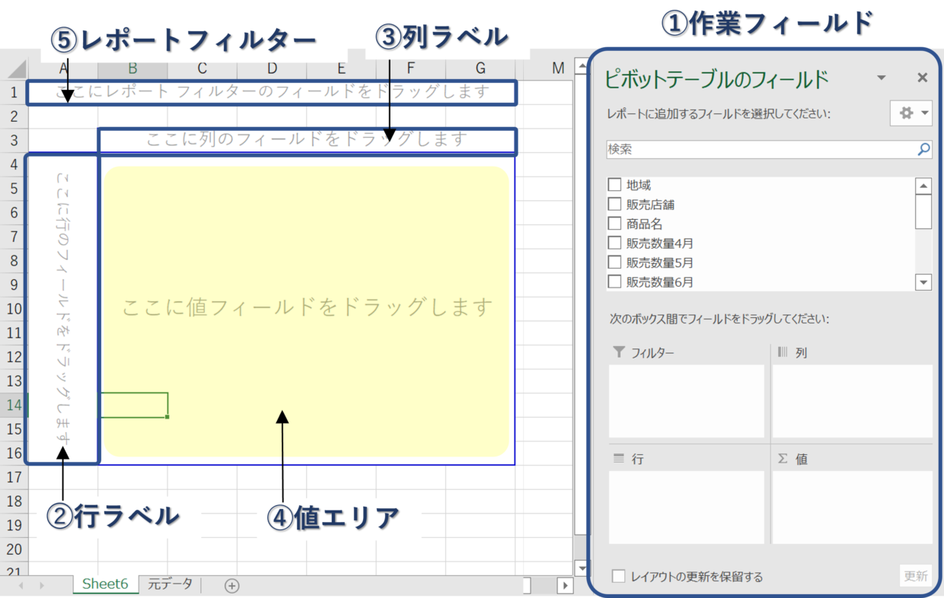Check the 販売店舗 field checkbox

click(x=614, y=204)
